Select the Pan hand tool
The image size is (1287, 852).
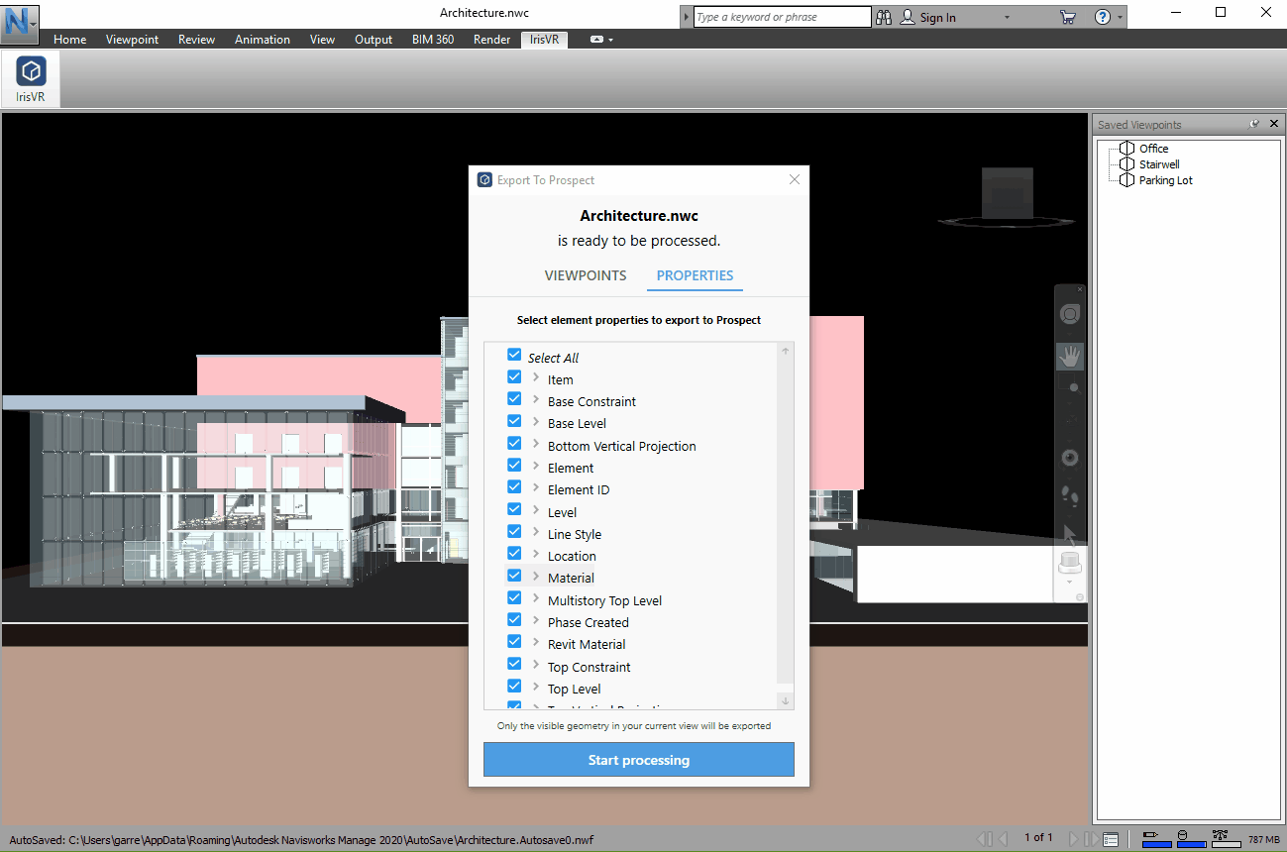[1070, 357]
